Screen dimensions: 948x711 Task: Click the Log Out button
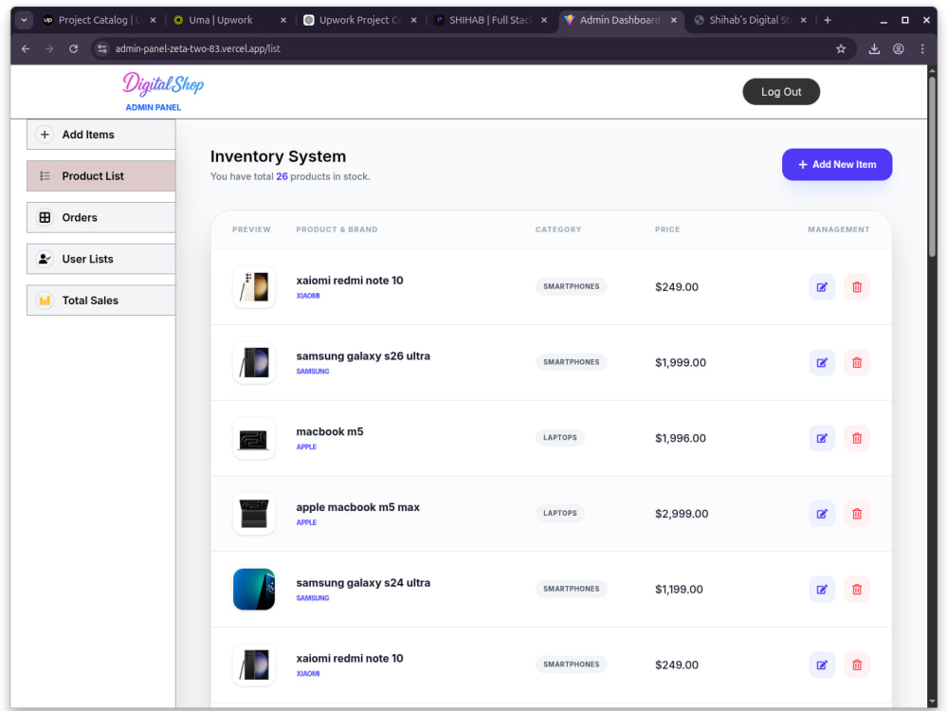781,92
